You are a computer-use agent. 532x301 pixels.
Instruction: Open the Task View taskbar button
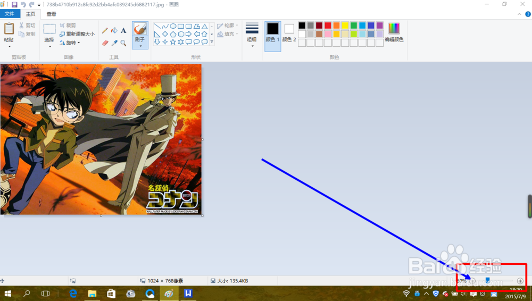[45, 294]
